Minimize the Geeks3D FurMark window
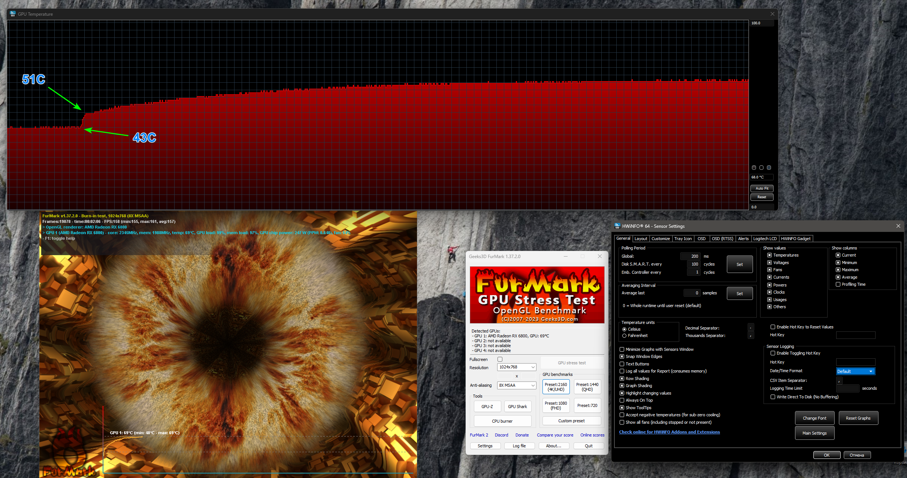Image resolution: width=907 pixels, height=478 pixels. [565, 256]
